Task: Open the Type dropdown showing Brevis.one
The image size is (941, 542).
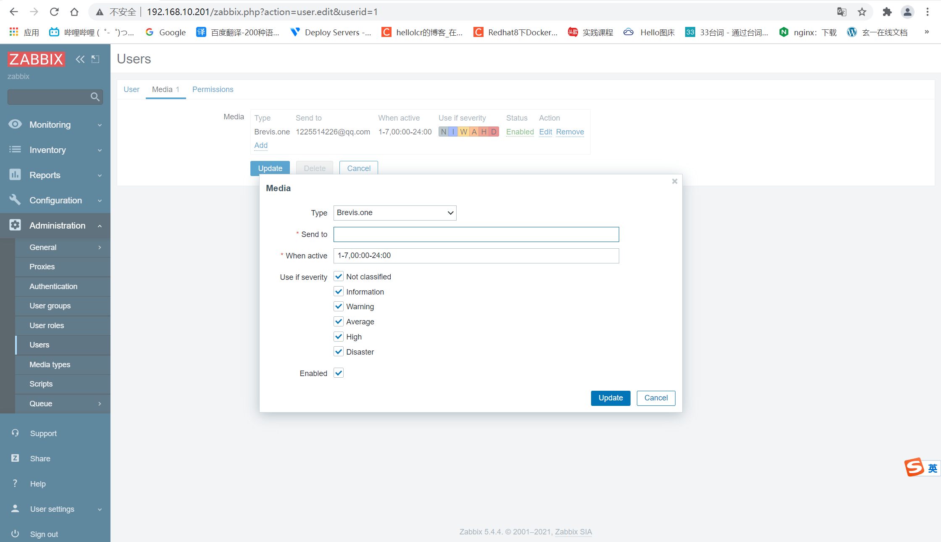Action: (x=395, y=213)
